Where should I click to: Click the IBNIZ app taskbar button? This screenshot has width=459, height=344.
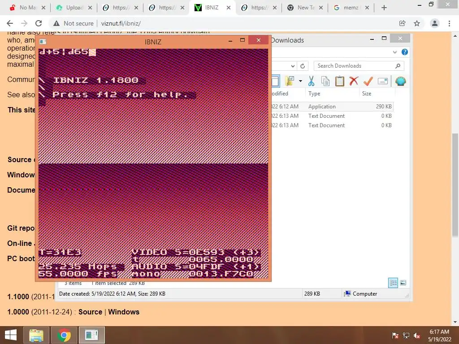point(91,335)
